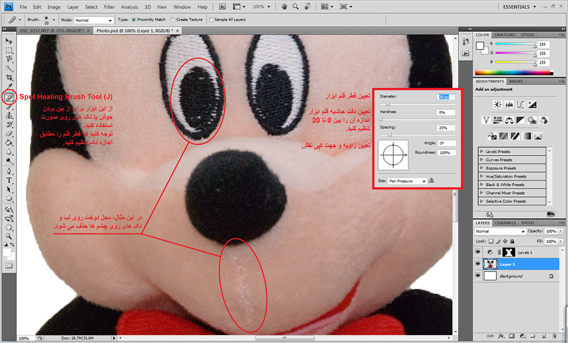
Task: Add layer mask from Layers panel
Action: coord(512,336)
